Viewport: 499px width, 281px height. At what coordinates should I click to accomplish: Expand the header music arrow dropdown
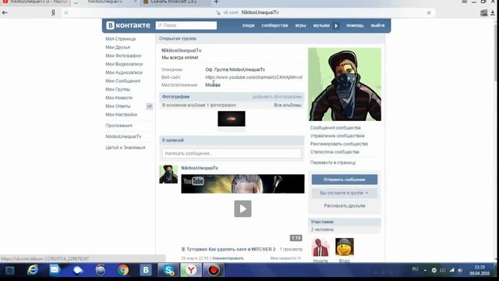tap(336, 26)
